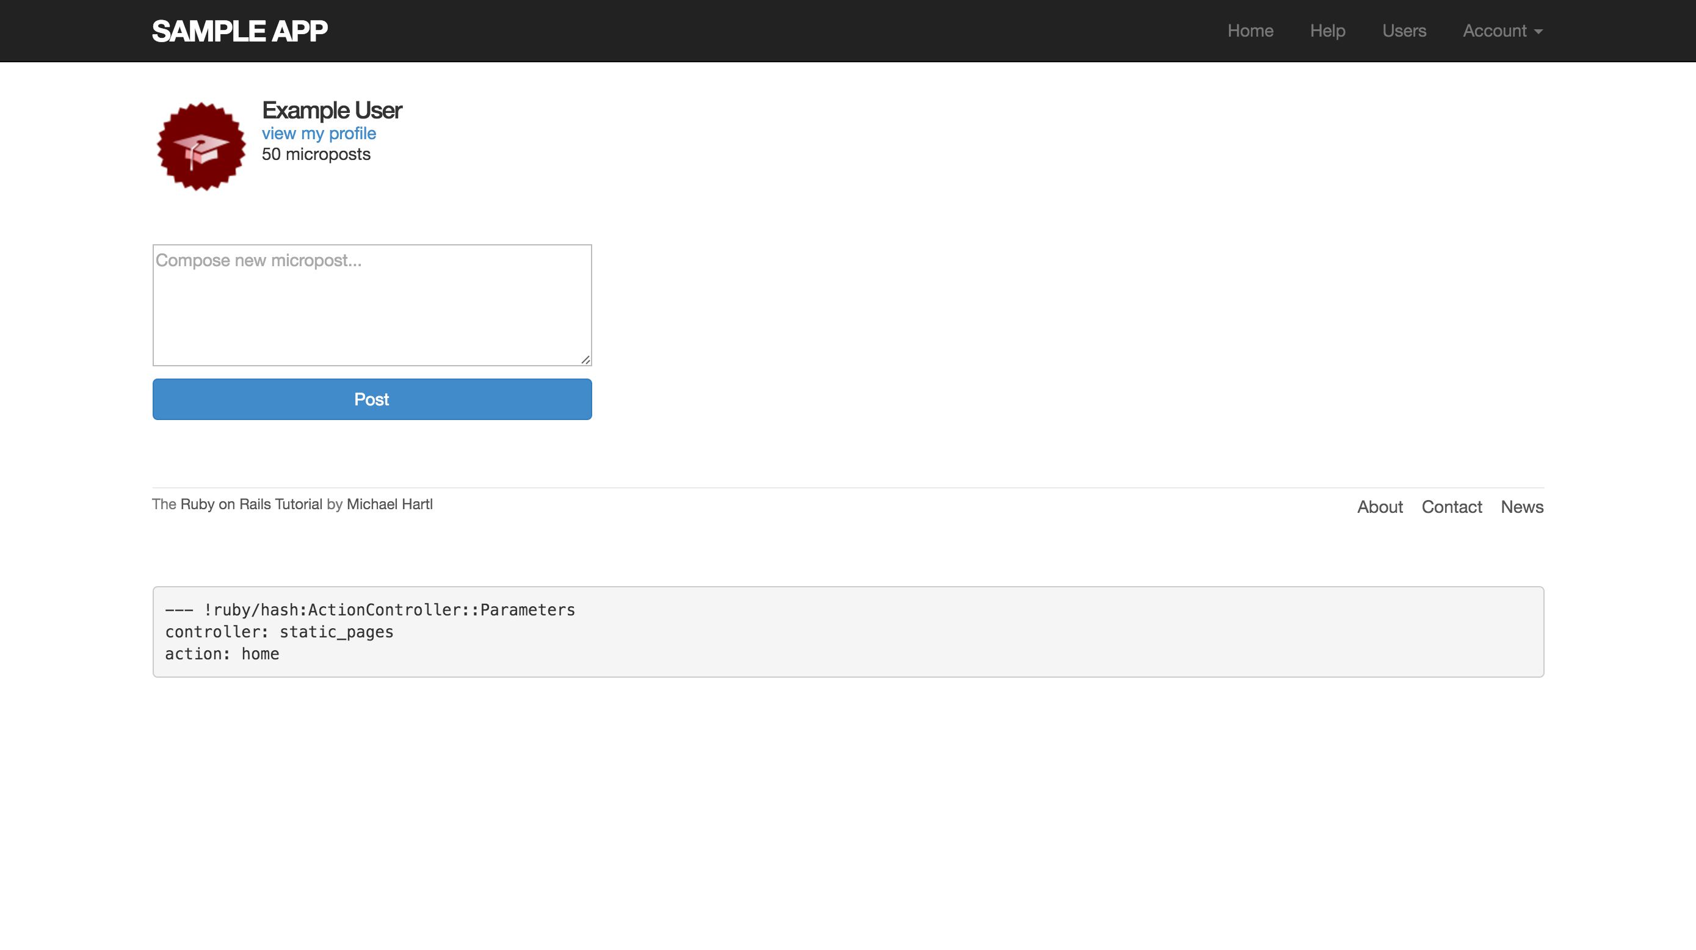Click the action: home debug line
This screenshot has width=1696, height=950.
coord(222,654)
